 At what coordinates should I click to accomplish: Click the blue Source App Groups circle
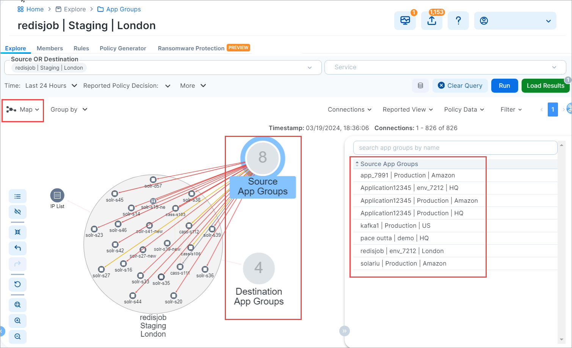tap(262, 158)
